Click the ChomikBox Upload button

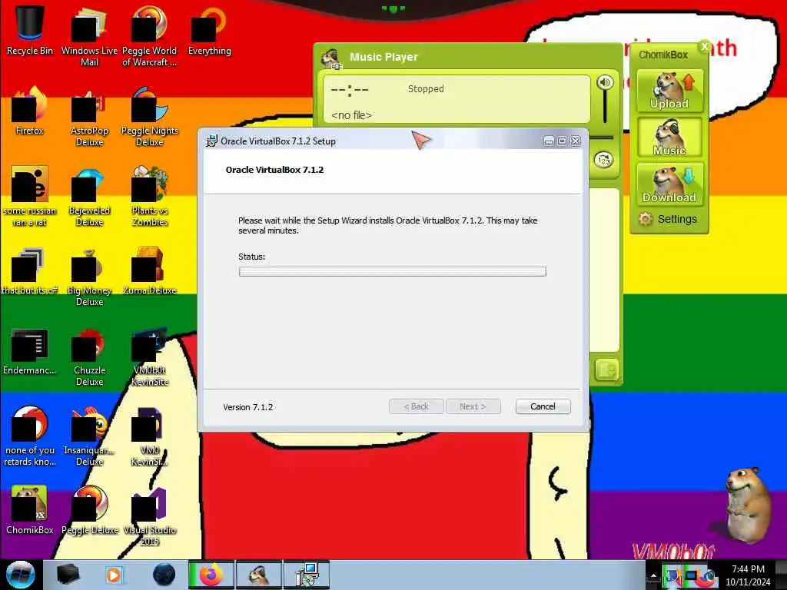pos(669,91)
